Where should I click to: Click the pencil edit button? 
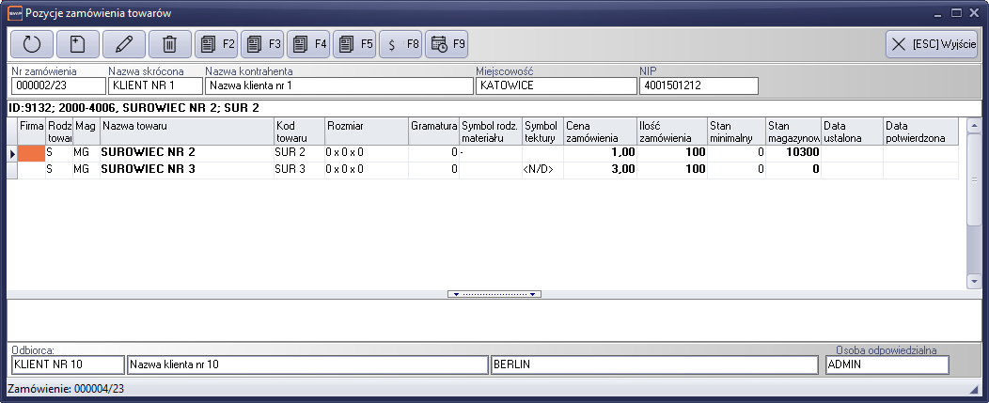(124, 43)
